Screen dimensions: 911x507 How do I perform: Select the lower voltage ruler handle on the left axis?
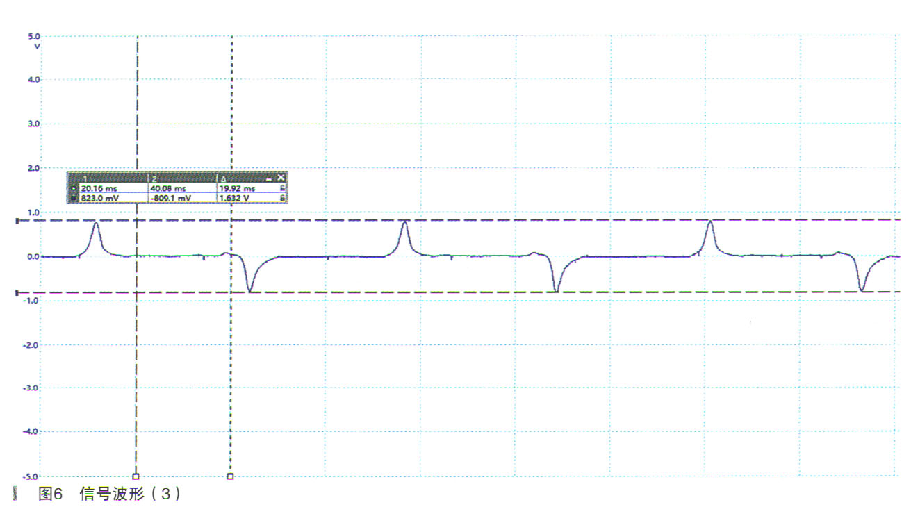[17, 292]
